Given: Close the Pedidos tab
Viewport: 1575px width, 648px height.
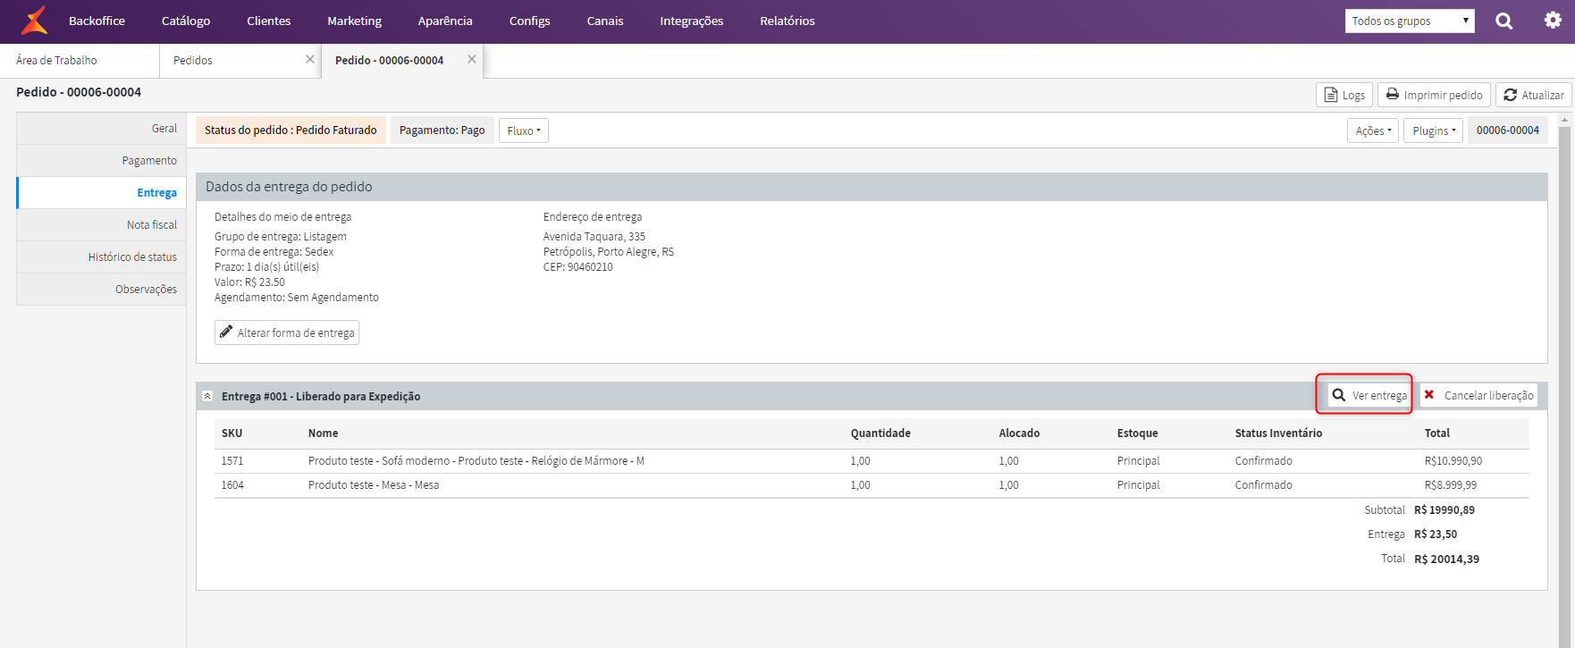Looking at the screenshot, I should click(310, 59).
